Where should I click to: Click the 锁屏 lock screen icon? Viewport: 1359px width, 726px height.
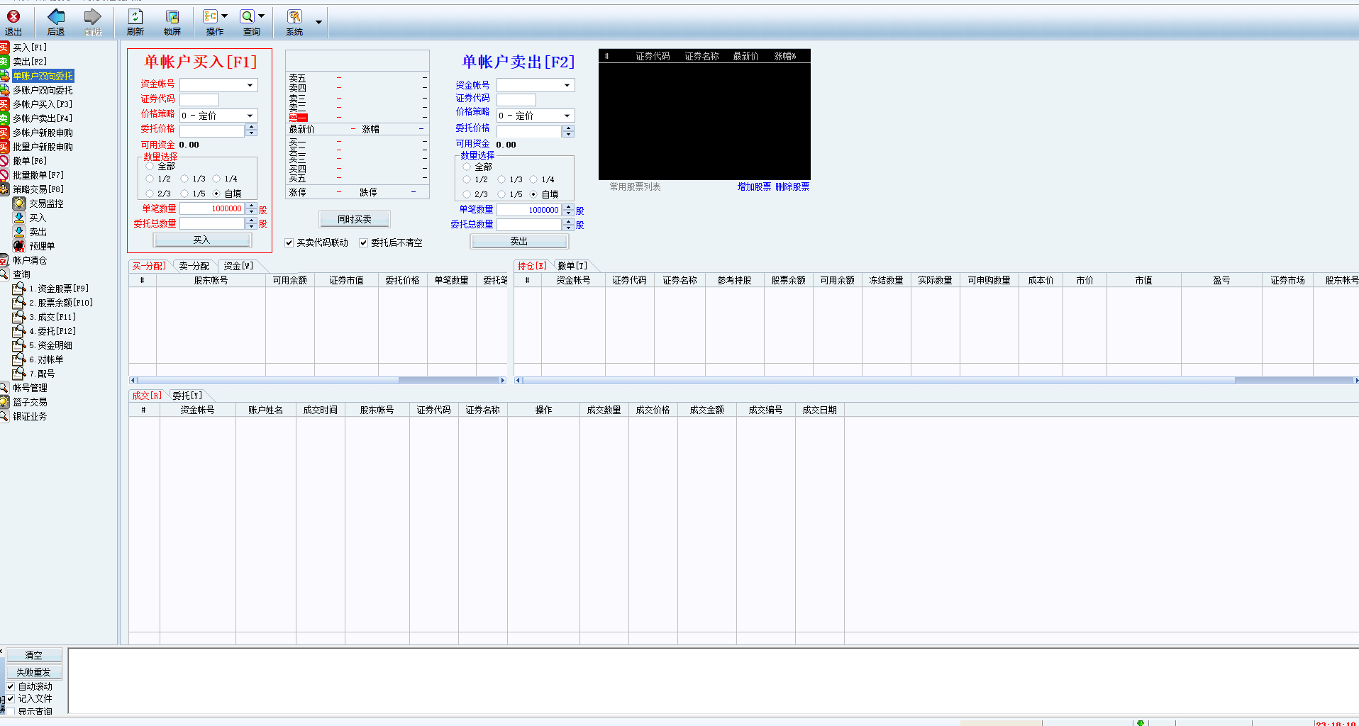(x=172, y=17)
